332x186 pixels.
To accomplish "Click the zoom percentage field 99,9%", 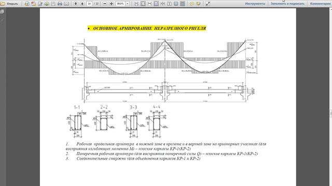I will [x=120, y=4].
